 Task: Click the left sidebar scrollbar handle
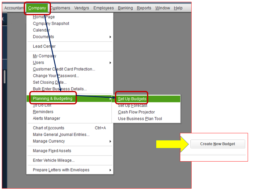tap(5, 77)
